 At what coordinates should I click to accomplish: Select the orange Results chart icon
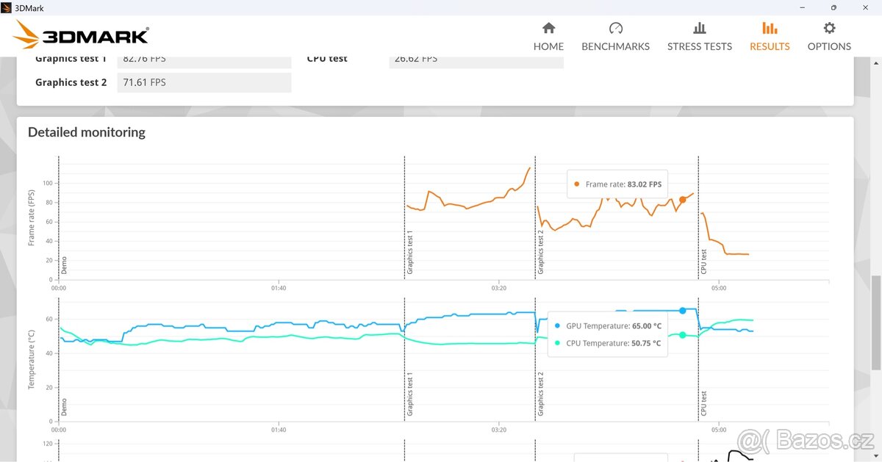770,29
